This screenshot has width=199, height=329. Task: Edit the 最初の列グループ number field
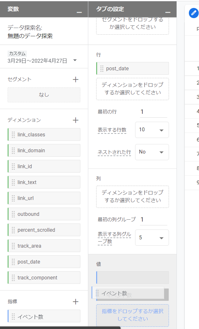pos(153,220)
